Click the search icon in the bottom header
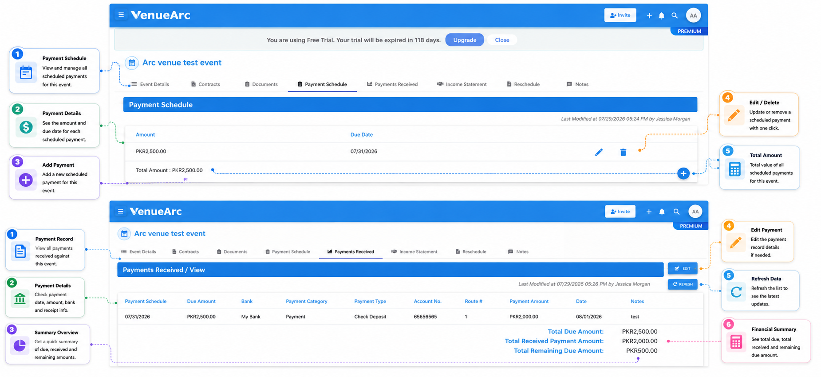Image resolution: width=821 pixels, height=377 pixels. pos(676,212)
